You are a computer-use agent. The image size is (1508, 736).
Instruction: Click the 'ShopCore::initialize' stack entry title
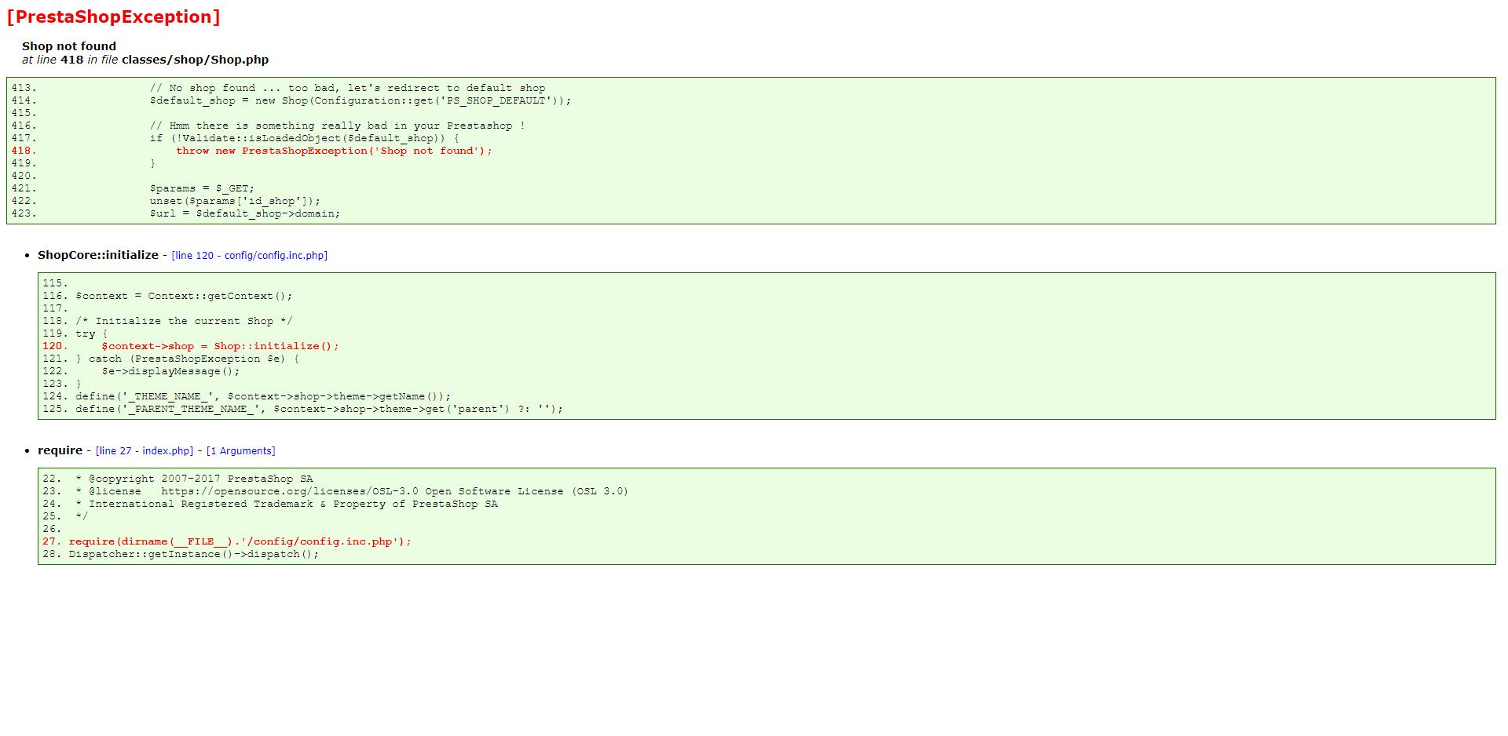coord(98,255)
